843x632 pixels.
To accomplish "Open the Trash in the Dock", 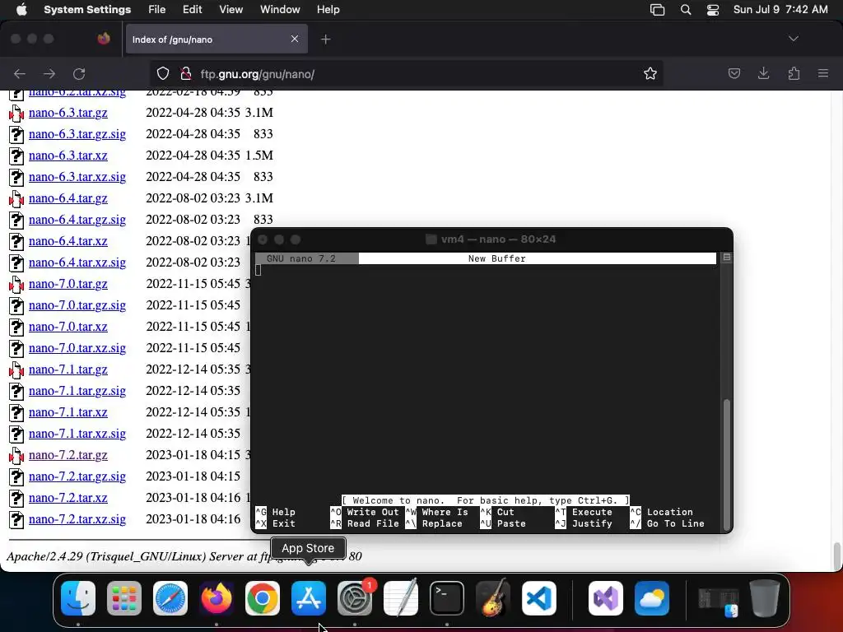I will click(765, 598).
